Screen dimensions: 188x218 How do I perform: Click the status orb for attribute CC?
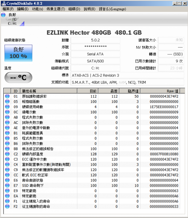click(7, 175)
